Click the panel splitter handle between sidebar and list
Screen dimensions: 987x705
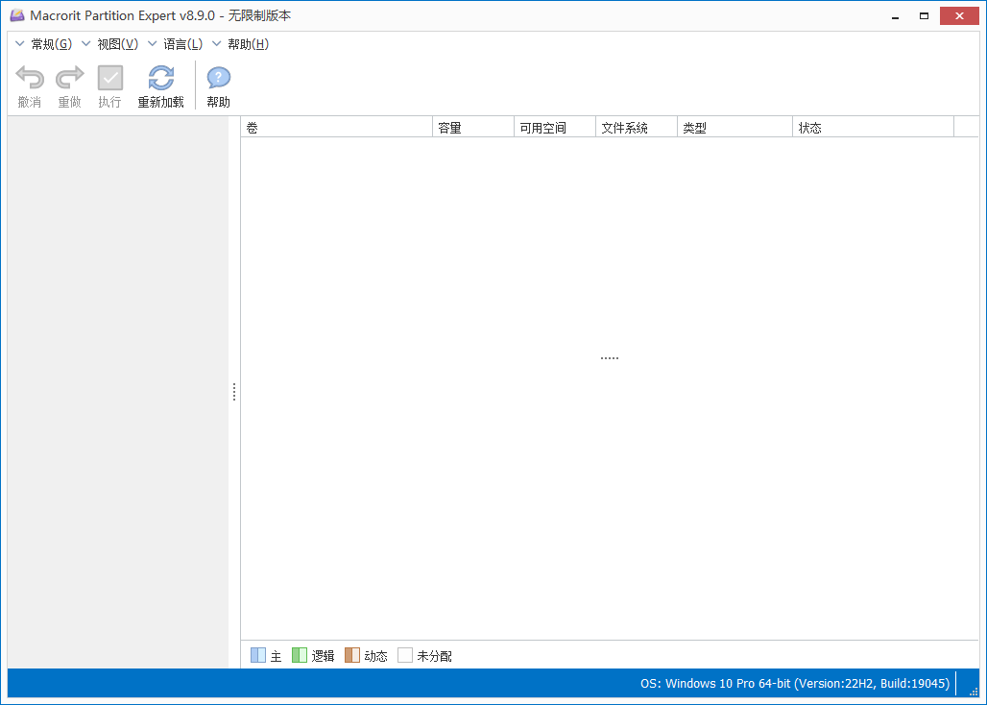pos(234,391)
